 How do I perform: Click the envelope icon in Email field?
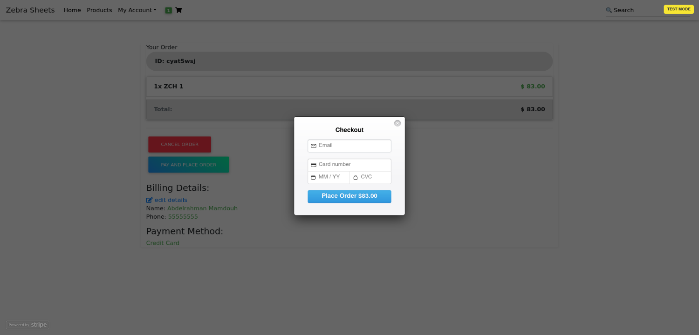[x=314, y=146]
